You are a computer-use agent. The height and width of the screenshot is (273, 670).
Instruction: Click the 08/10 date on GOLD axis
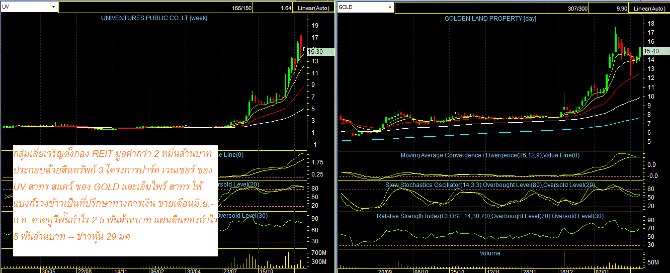coord(421,270)
